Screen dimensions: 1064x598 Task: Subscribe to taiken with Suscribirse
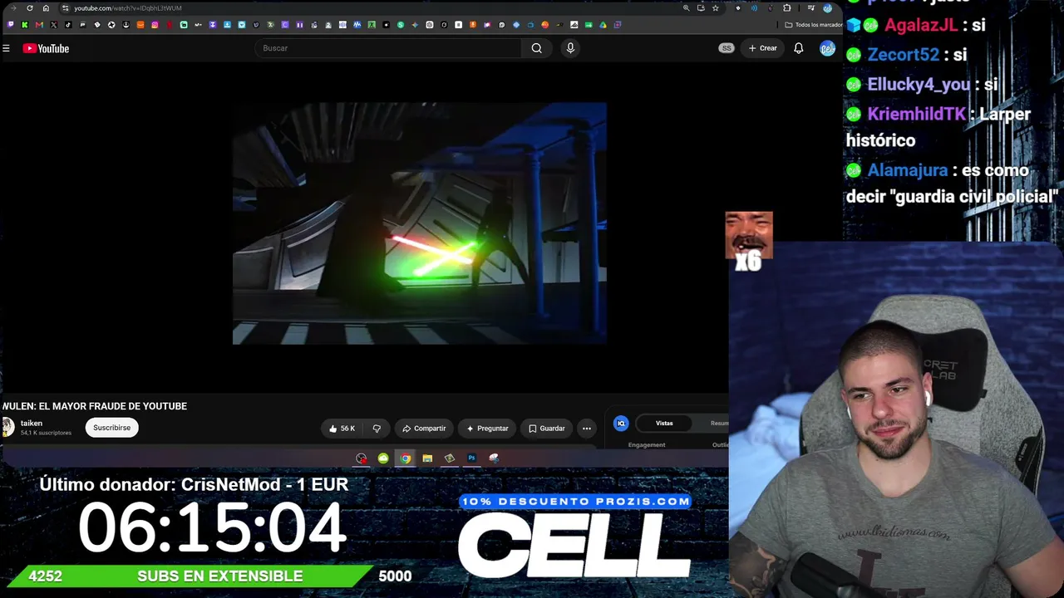tap(111, 428)
